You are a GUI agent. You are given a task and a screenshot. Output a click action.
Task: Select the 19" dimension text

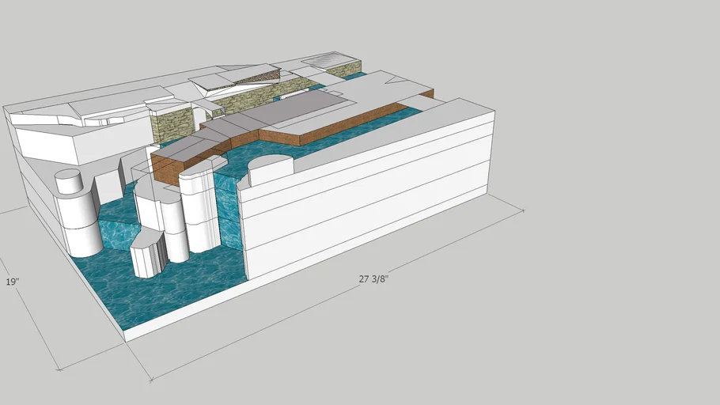coord(11,282)
